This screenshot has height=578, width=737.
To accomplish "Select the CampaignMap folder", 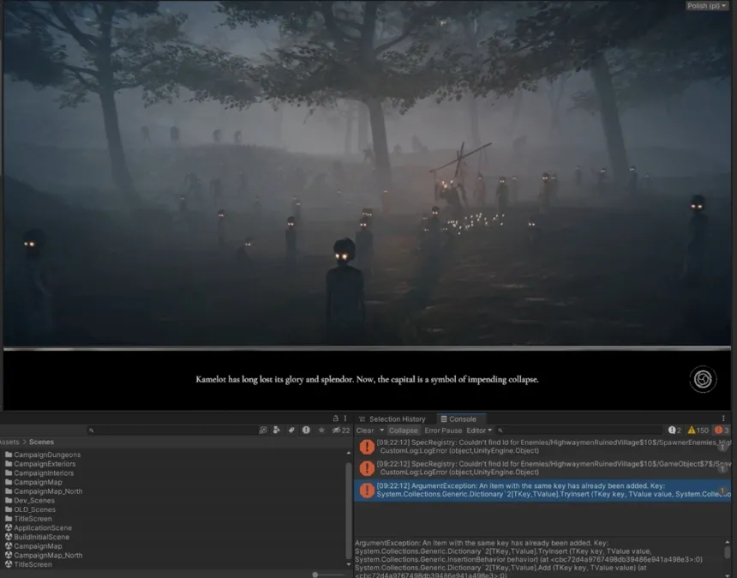I will coord(33,482).
